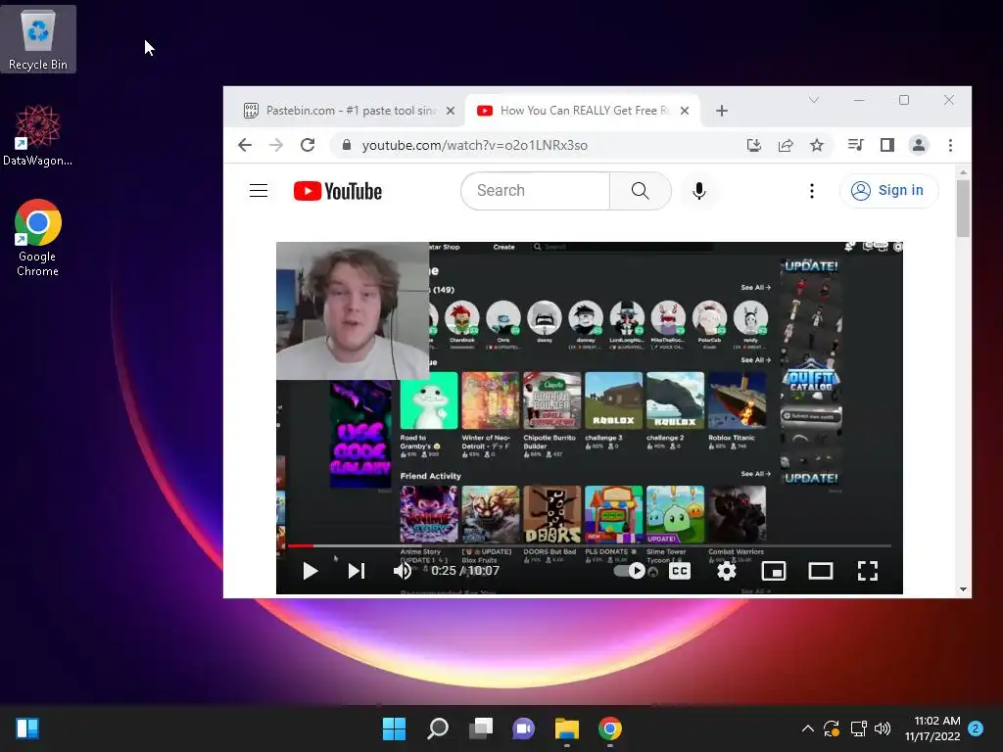Click the YouTube logo
The height and width of the screenshot is (752, 1003).
tap(338, 191)
